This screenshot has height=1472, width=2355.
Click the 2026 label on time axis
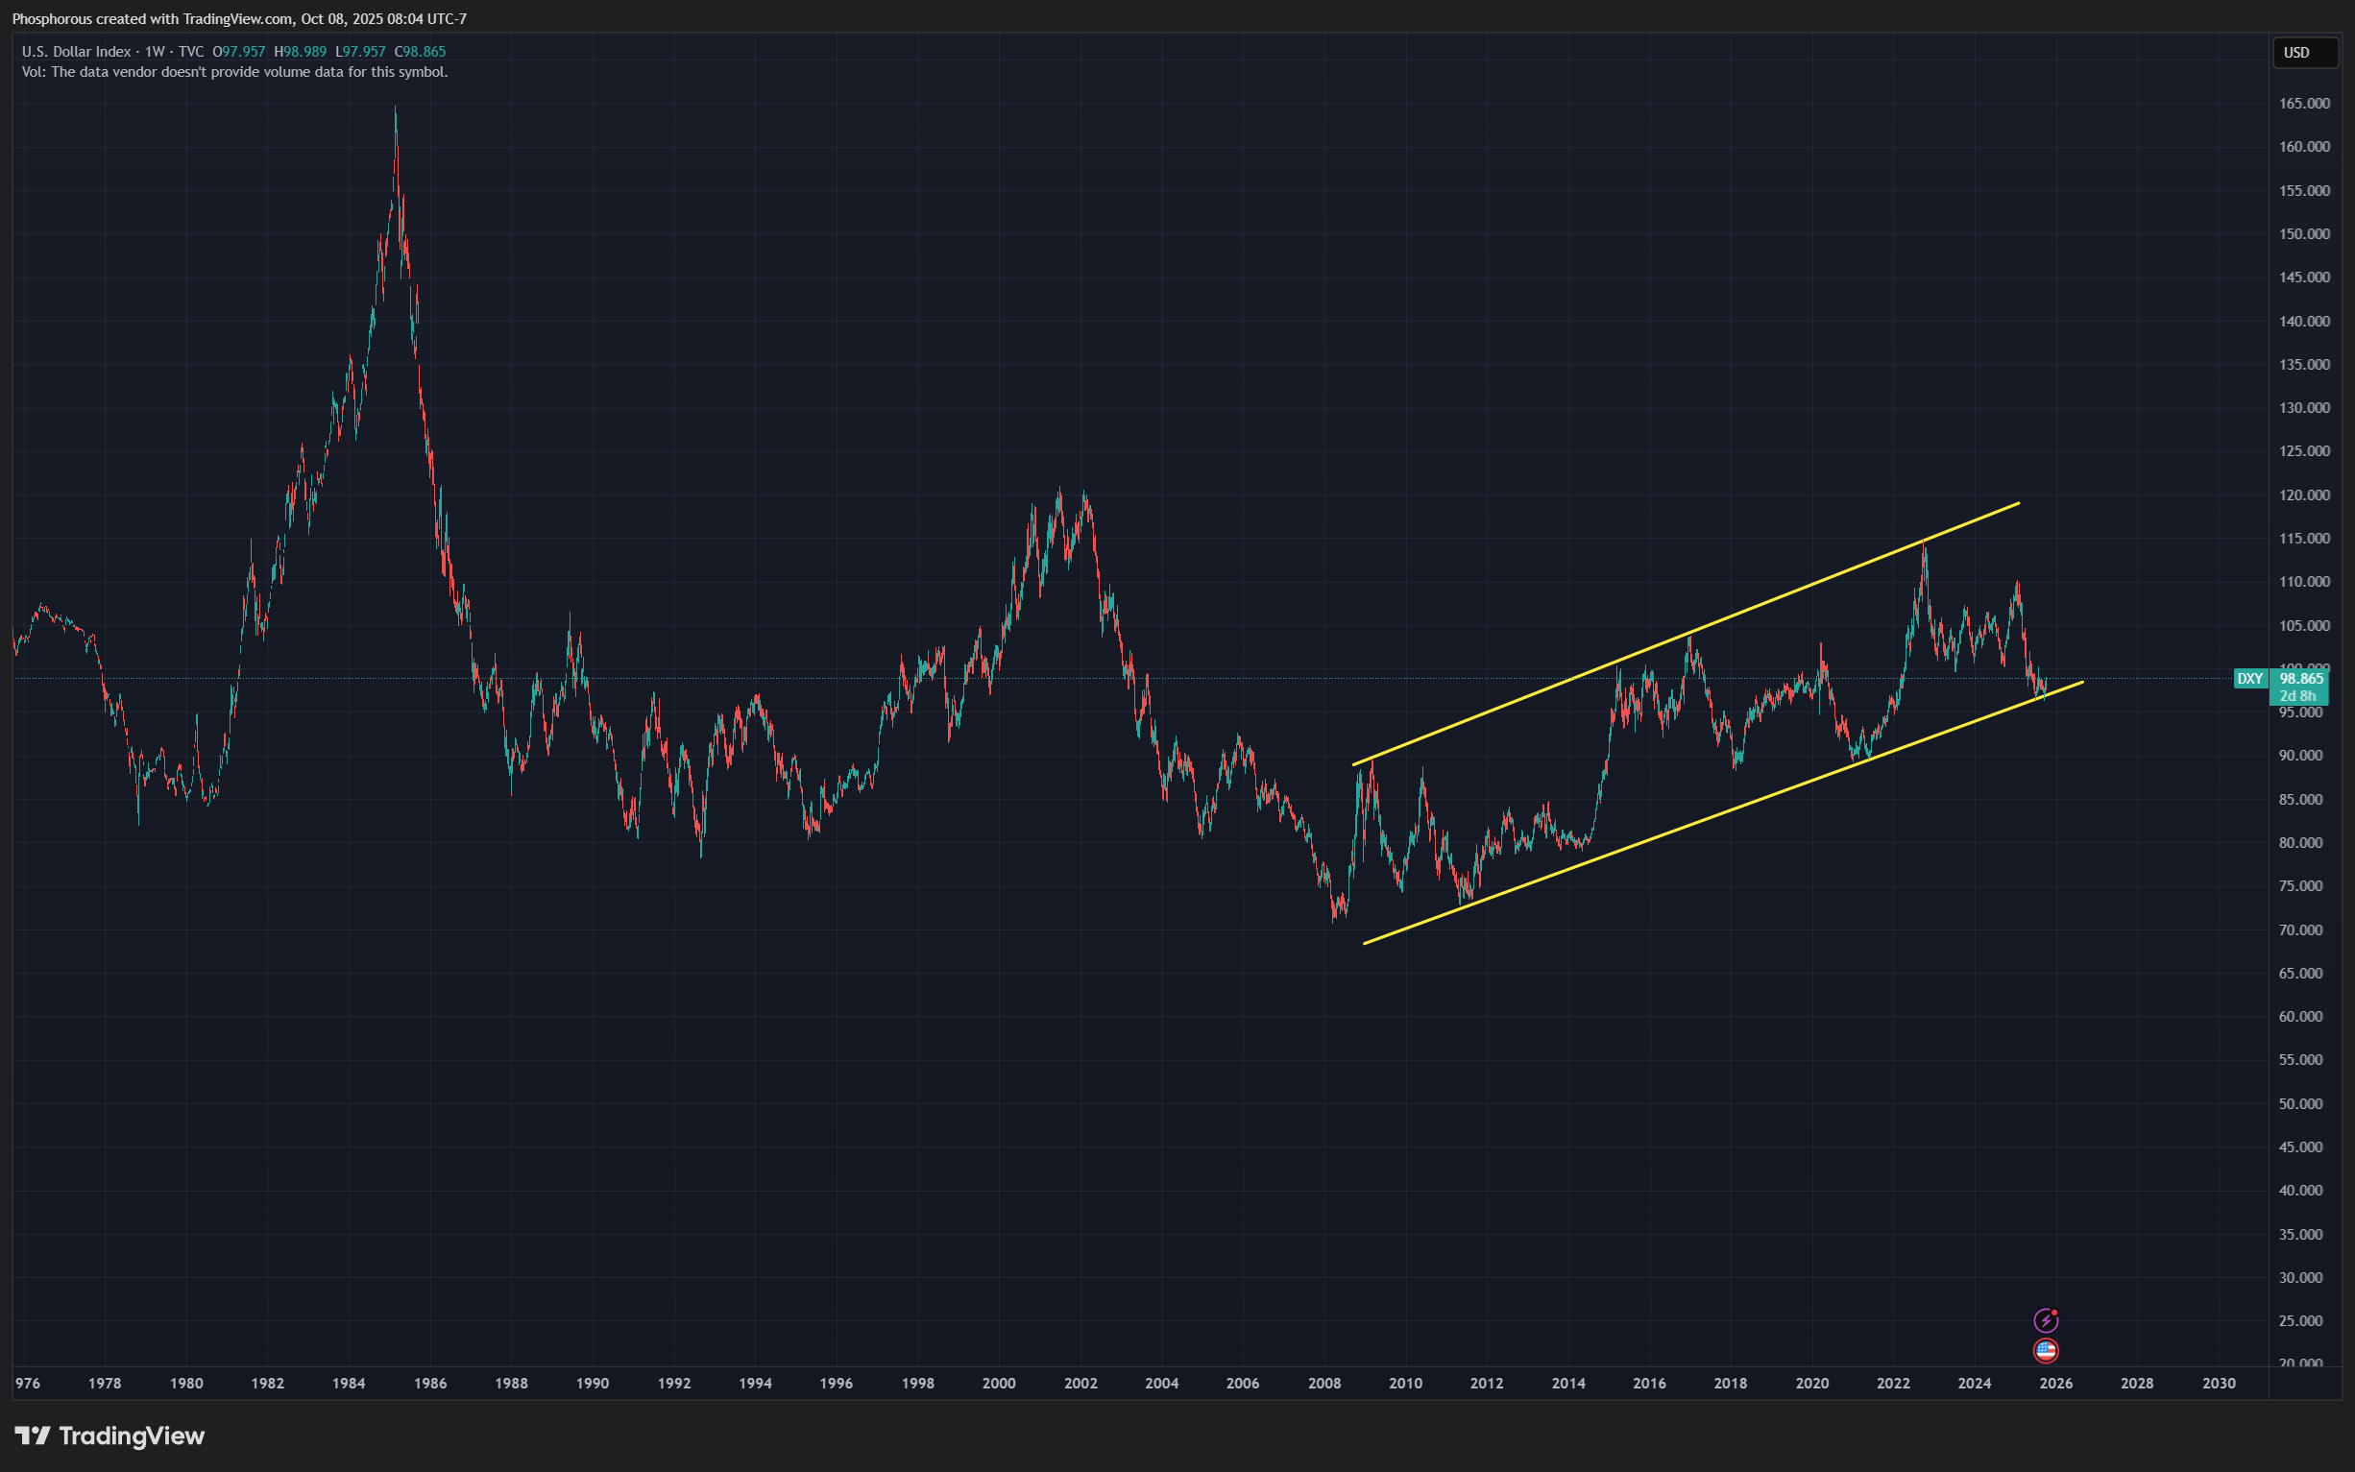pyautogui.click(x=2055, y=1384)
